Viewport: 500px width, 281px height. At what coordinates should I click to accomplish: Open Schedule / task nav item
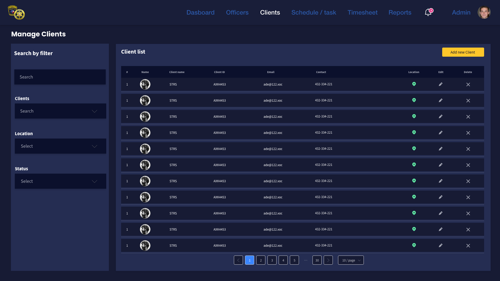[x=314, y=12]
